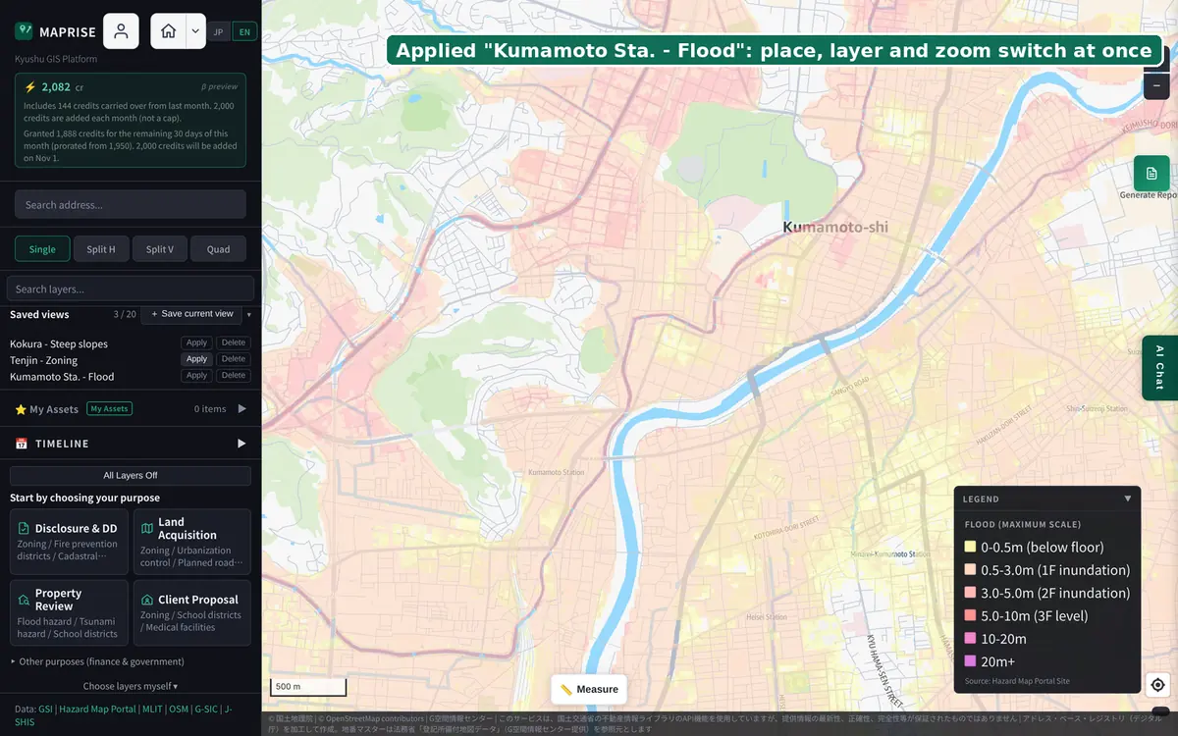
Task: Open the OSM data source link
Action: (178, 709)
